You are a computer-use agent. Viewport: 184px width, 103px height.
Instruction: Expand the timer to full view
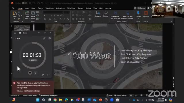pyautogui.click(x=44, y=38)
